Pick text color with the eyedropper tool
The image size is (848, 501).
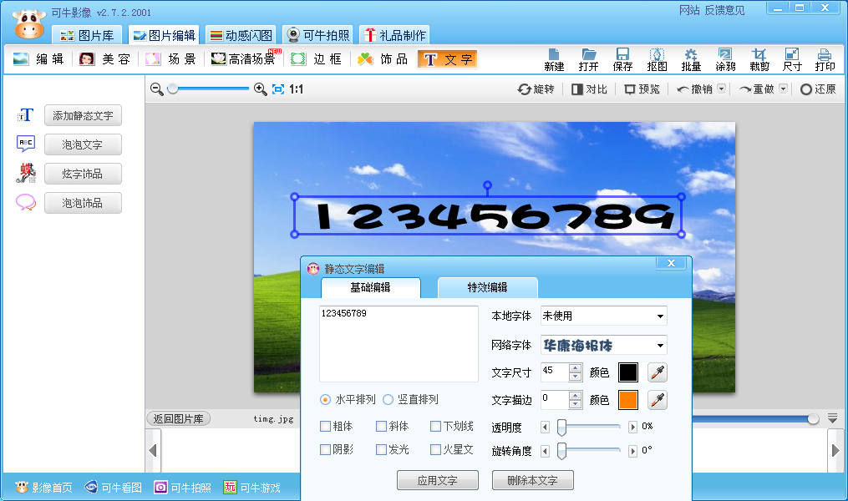[x=657, y=372]
